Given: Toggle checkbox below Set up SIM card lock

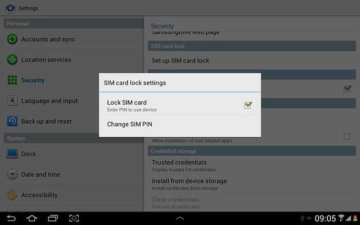Looking at the screenshot, I should coord(347,88).
